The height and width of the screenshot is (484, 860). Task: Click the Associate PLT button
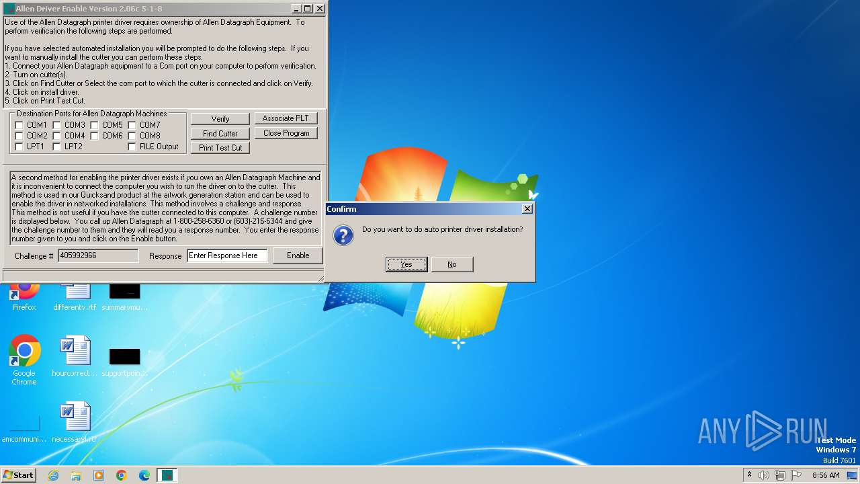(286, 118)
